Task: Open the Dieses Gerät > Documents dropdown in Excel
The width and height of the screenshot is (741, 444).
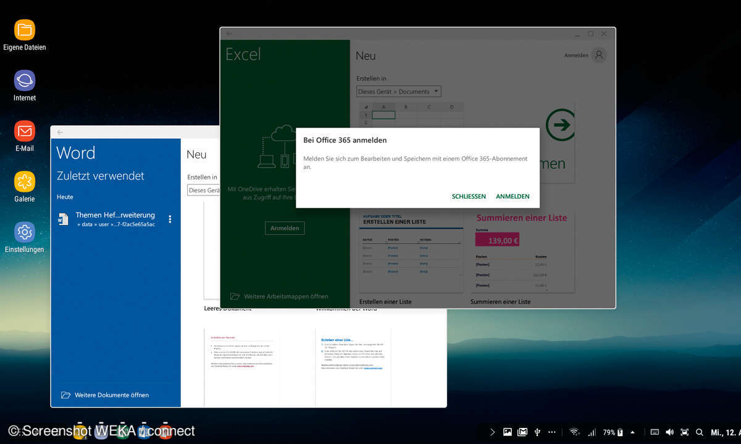Action: click(x=399, y=91)
